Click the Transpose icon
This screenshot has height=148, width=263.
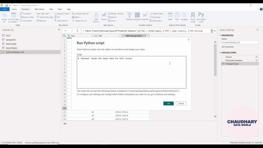click(21, 14)
